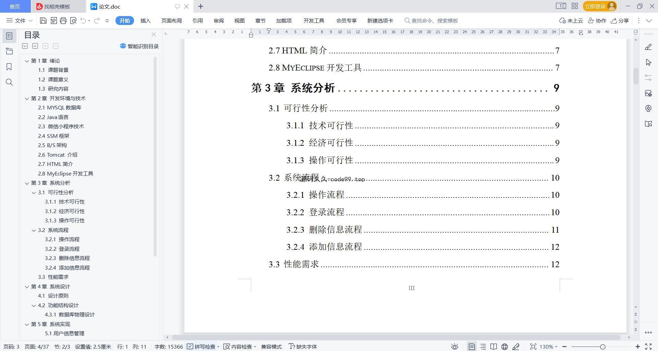Open the outline navigation pane icon

(9, 36)
